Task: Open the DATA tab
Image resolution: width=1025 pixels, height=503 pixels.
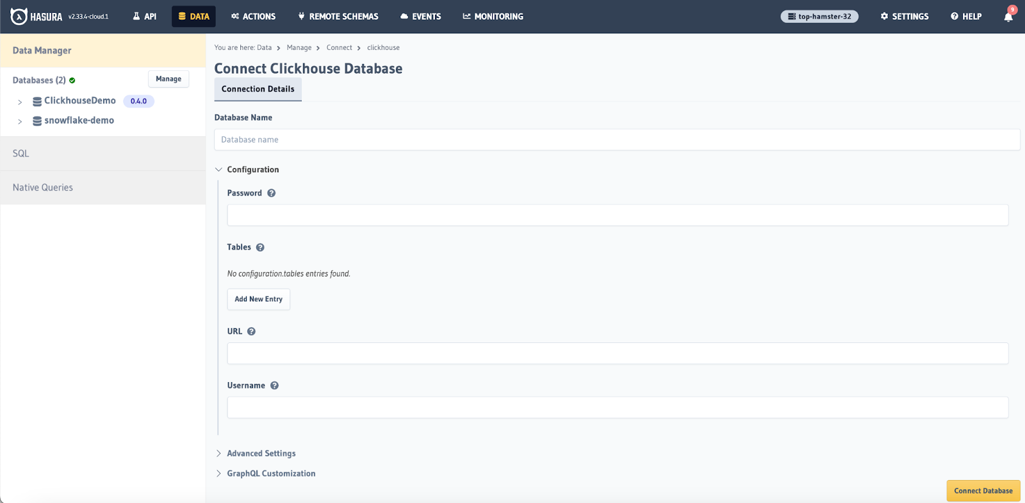Action: click(193, 17)
